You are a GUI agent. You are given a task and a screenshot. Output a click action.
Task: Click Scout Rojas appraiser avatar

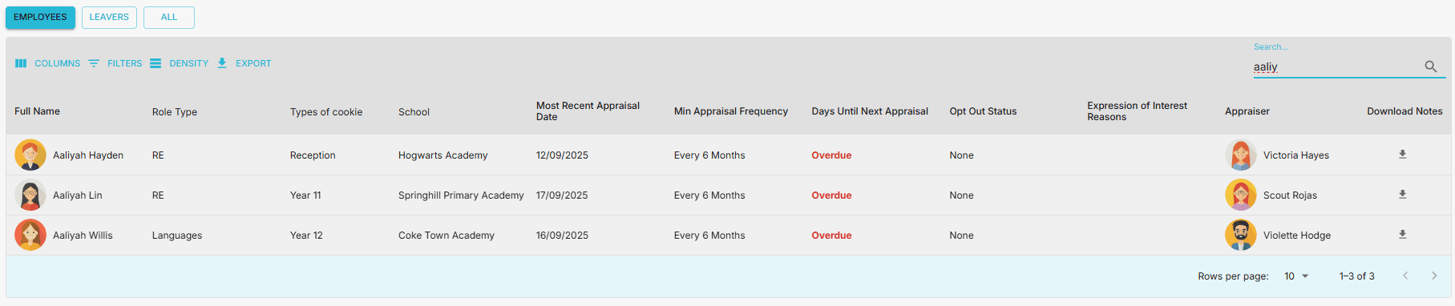coord(1241,195)
